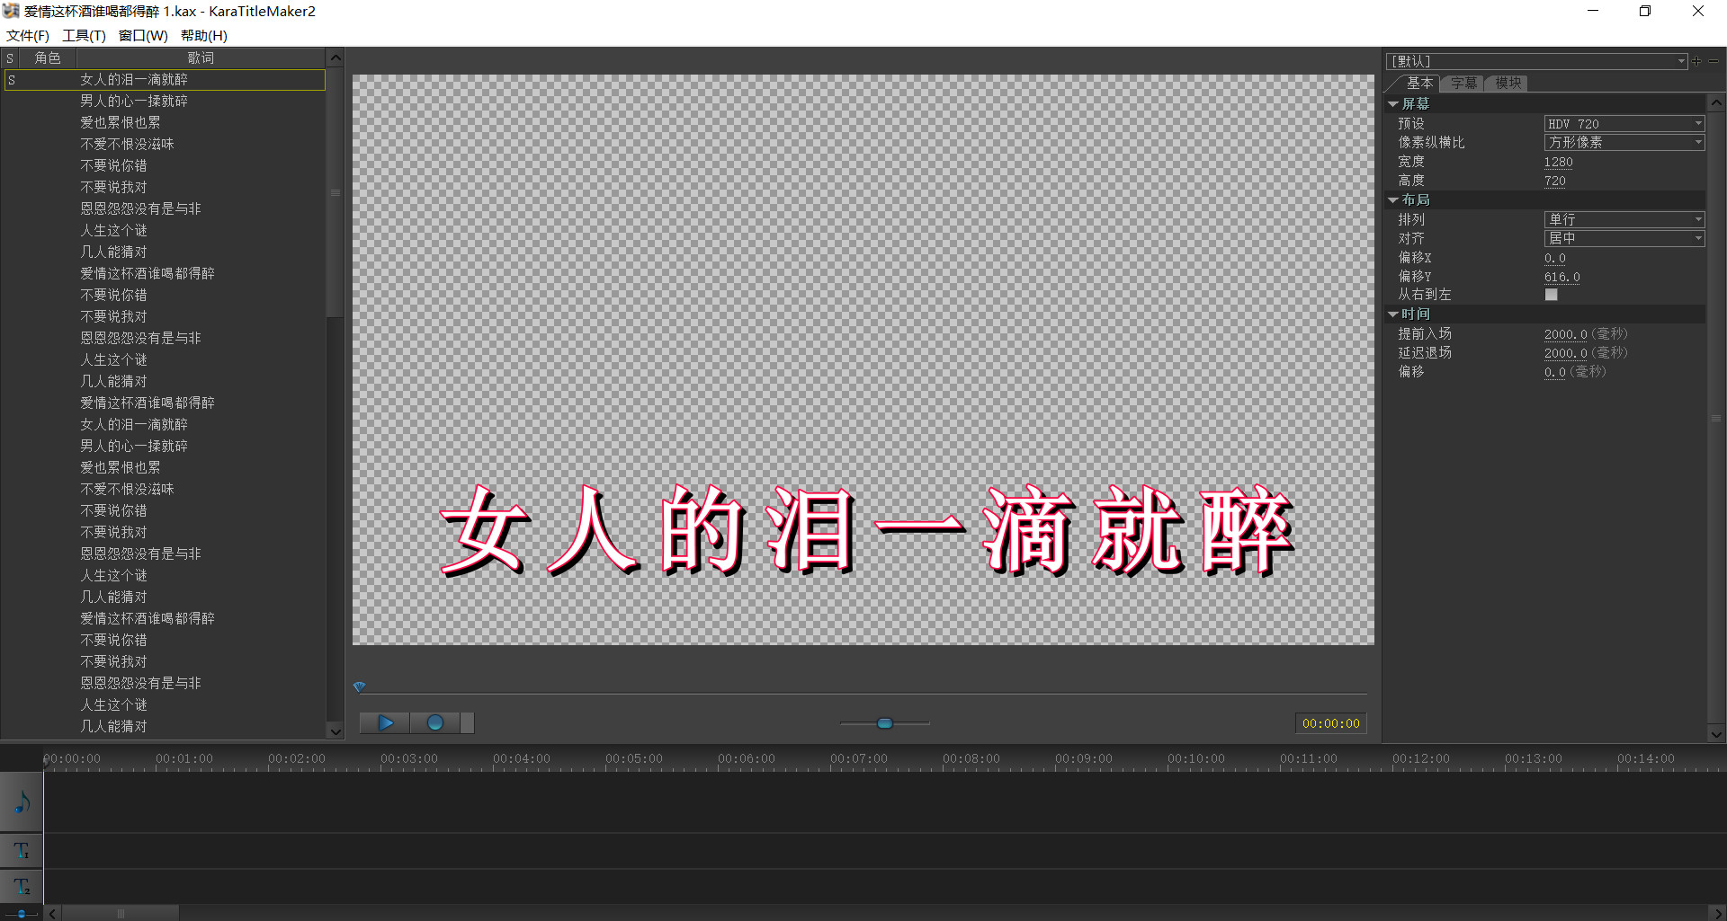The image size is (1727, 921).
Task: Switch to the 基本 tab
Action: click(1418, 83)
